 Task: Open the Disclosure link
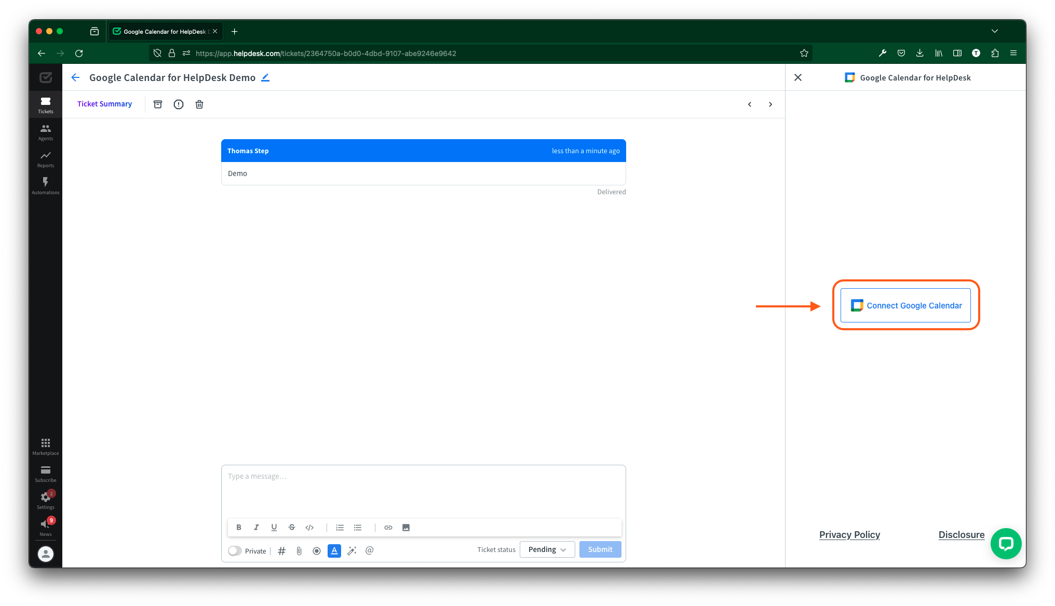tap(962, 534)
